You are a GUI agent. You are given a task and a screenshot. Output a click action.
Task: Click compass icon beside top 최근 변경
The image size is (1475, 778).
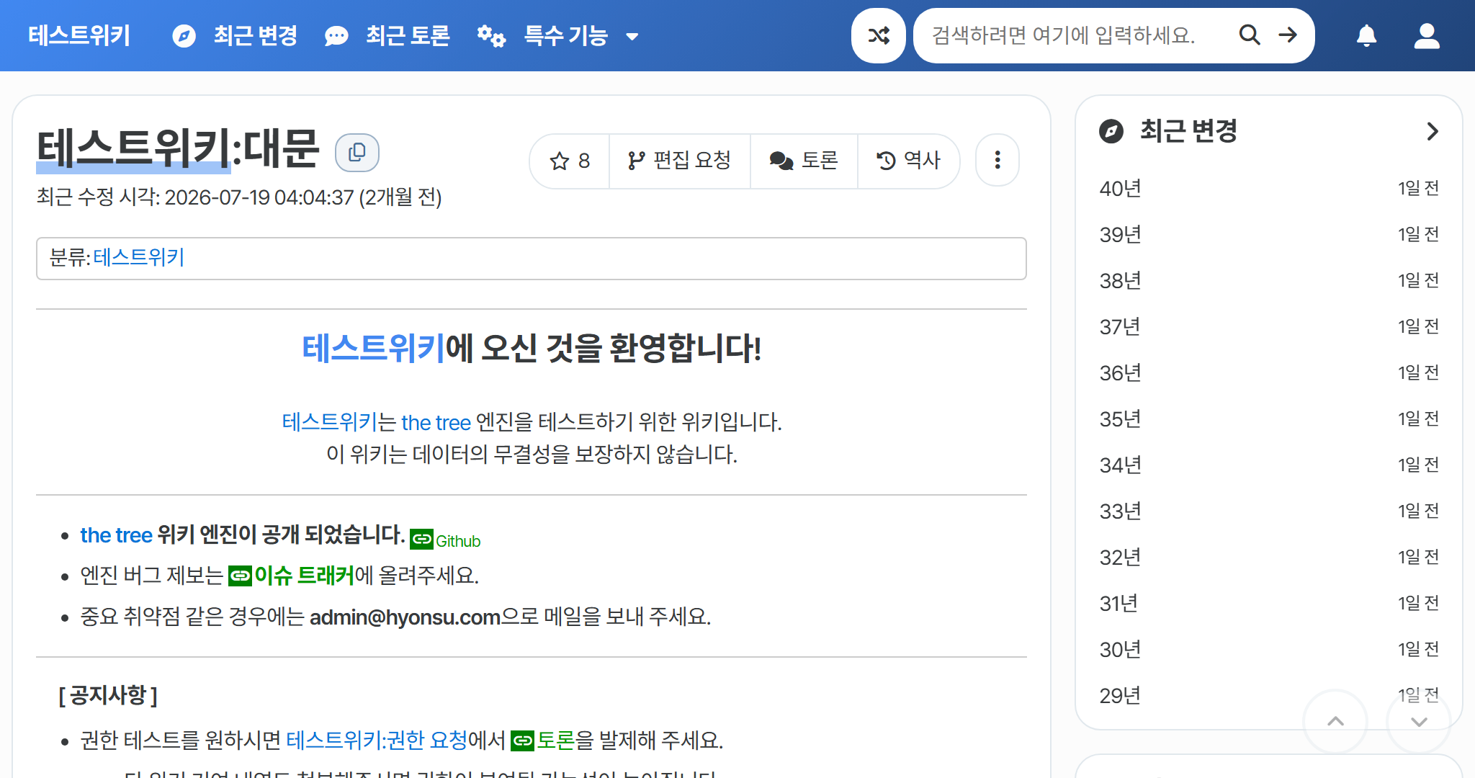(x=184, y=35)
